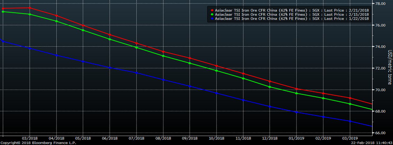Click the Bloomberg Finance L.P. copyright text
Screen dimensions: 393x145
(x=38, y=143)
